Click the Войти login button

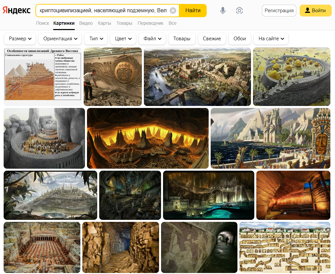tap(315, 11)
